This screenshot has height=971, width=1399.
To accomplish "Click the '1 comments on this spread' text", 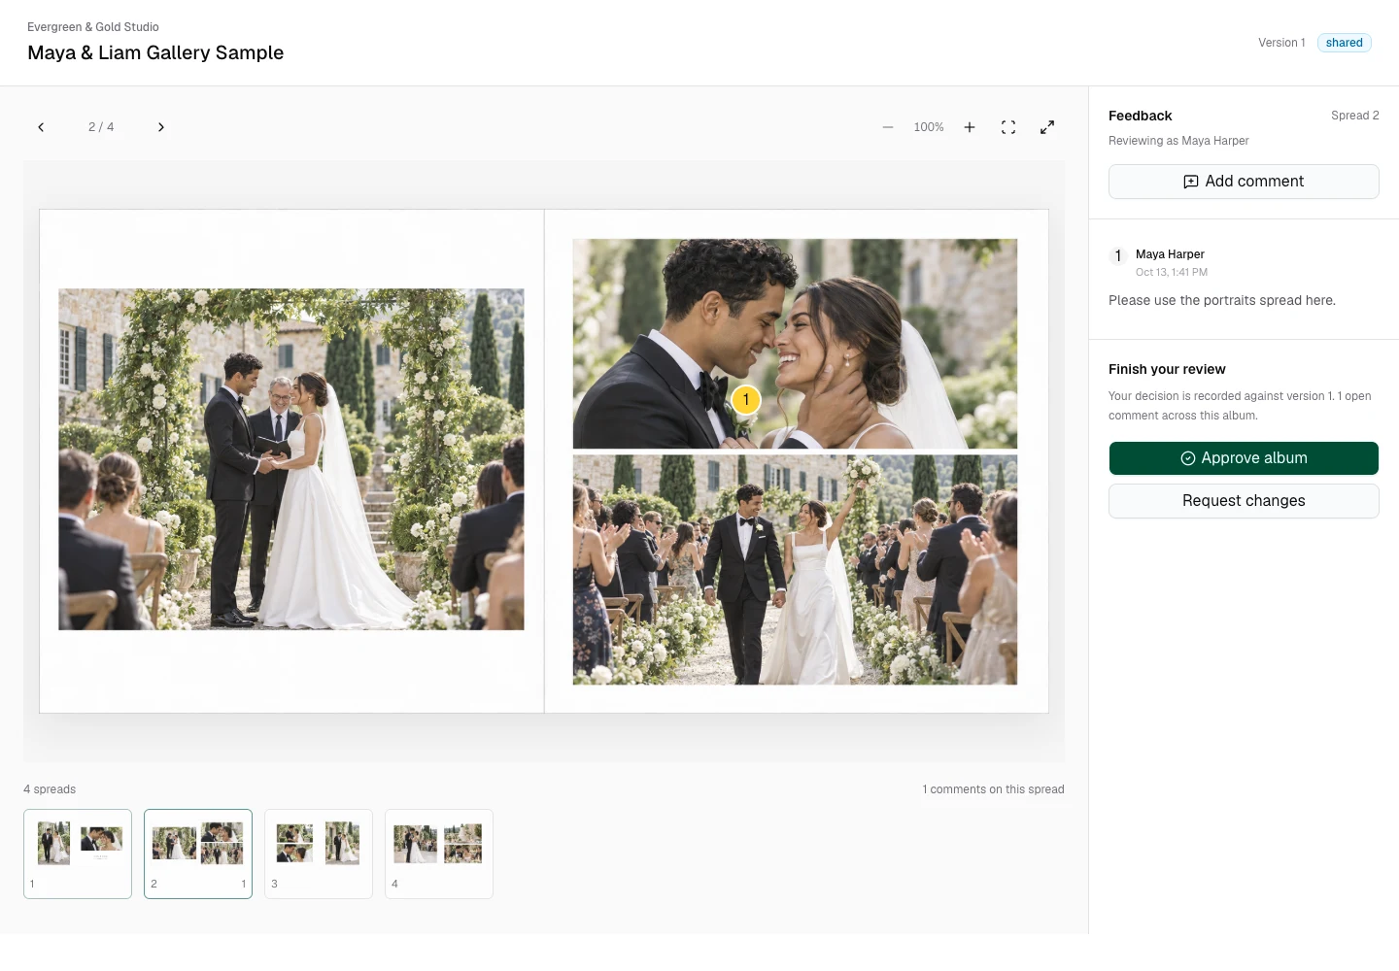I will [x=993, y=789].
